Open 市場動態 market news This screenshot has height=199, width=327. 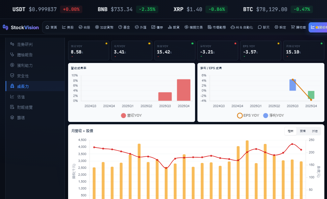(217, 27)
